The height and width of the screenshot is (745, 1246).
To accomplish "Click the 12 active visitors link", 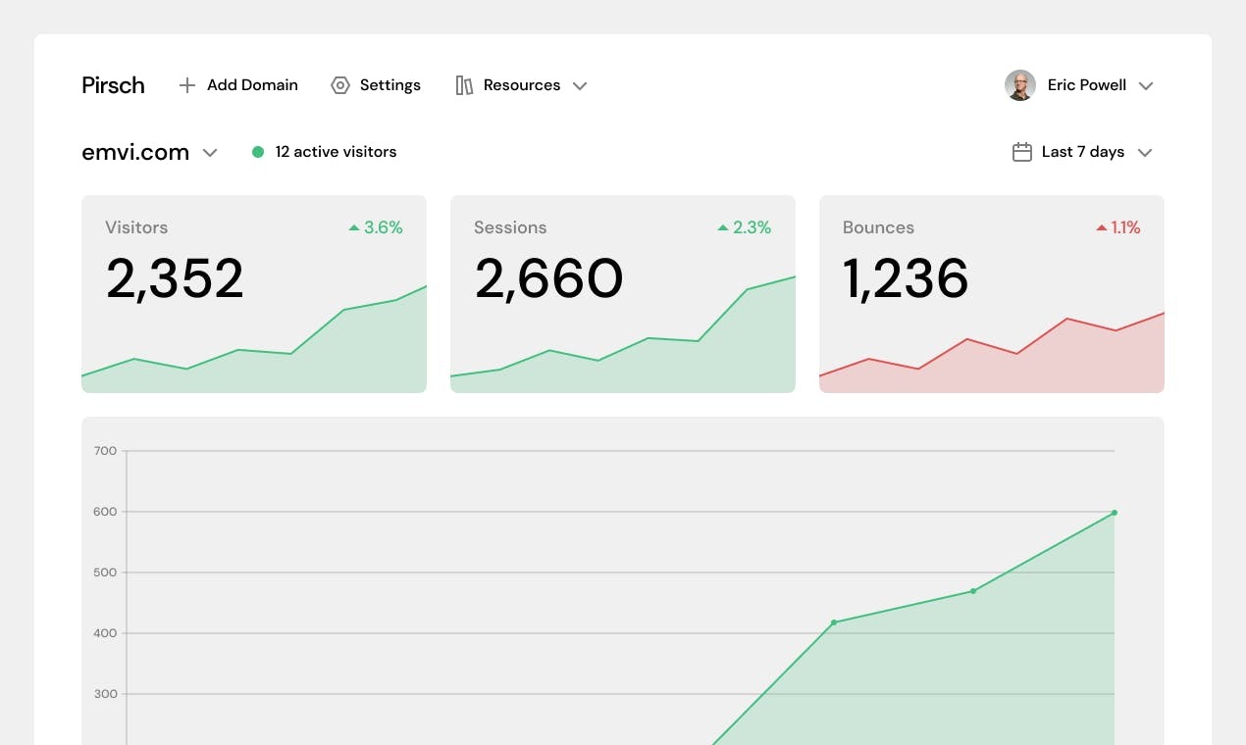I will pos(336,152).
